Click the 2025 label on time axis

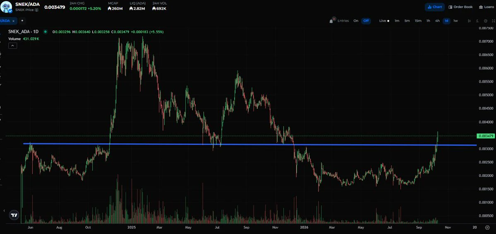tap(132, 227)
